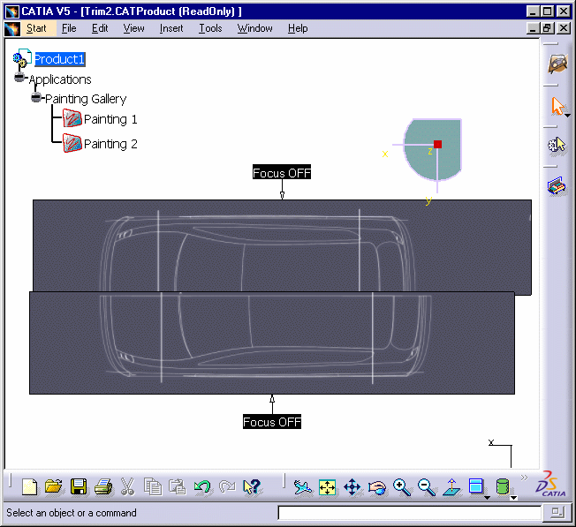Click the Zoom In magnifier icon
Image resolution: width=576 pixels, height=527 pixels.
(x=402, y=488)
